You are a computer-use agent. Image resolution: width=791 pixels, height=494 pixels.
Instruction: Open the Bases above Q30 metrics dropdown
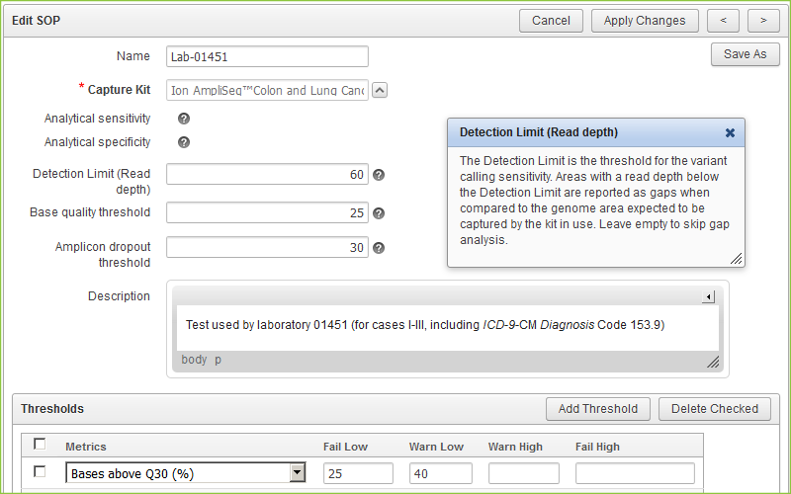click(x=298, y=473)
